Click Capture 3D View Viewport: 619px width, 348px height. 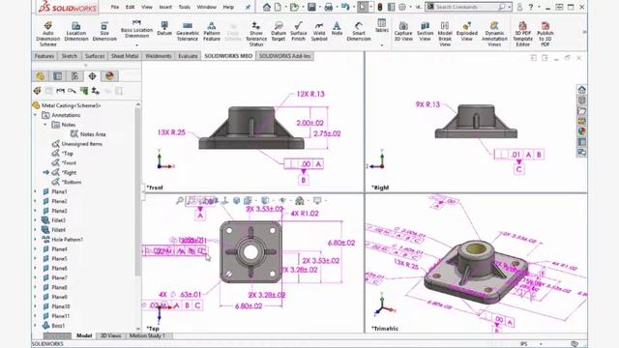[403, 32]
